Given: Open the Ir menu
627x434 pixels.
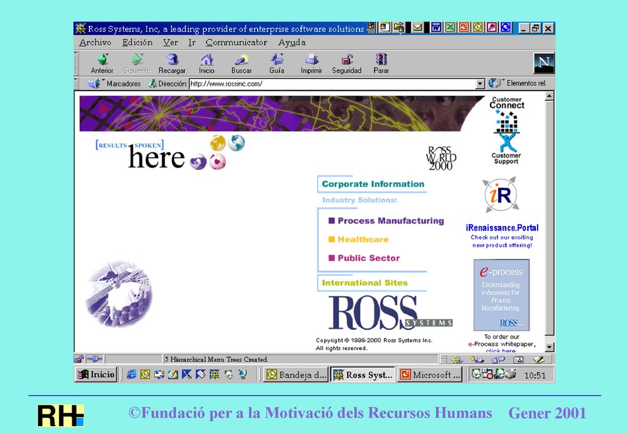Looking at the screenshot, I should (192, 42).
